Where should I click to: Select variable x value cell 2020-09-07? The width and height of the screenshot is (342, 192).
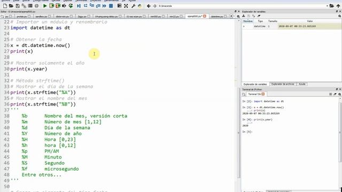point(310,26)
